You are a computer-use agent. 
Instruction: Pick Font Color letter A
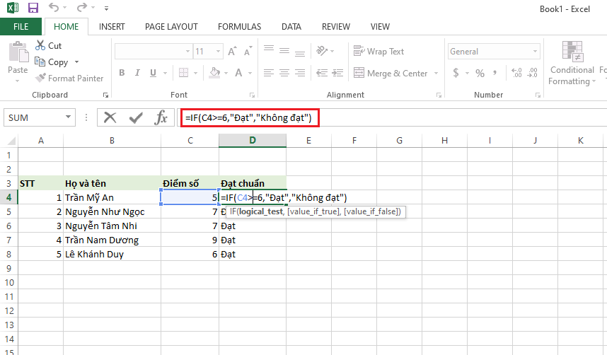click(x=239, y=73)
